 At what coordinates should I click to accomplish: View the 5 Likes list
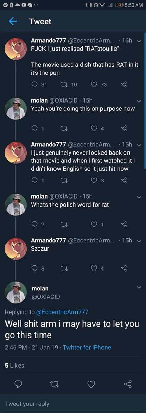[x=15, y=366]
